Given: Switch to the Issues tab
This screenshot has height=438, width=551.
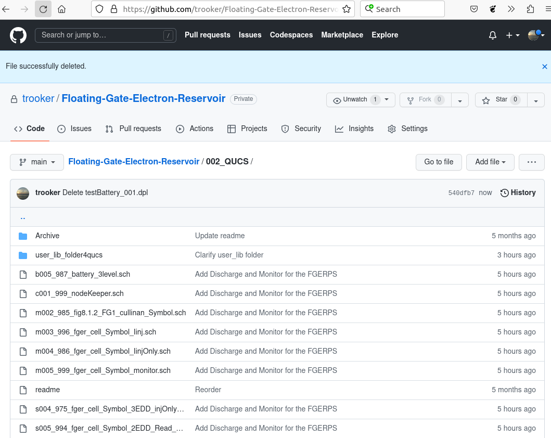Looking at the screenshot, I should [74, 129].
